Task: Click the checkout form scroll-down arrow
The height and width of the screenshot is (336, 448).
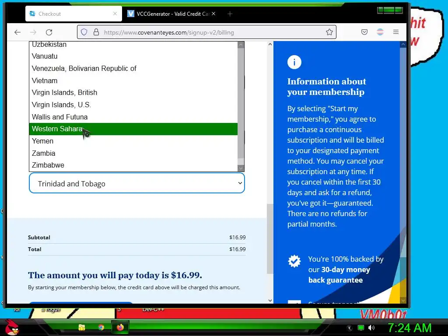Action: point(270,300)
